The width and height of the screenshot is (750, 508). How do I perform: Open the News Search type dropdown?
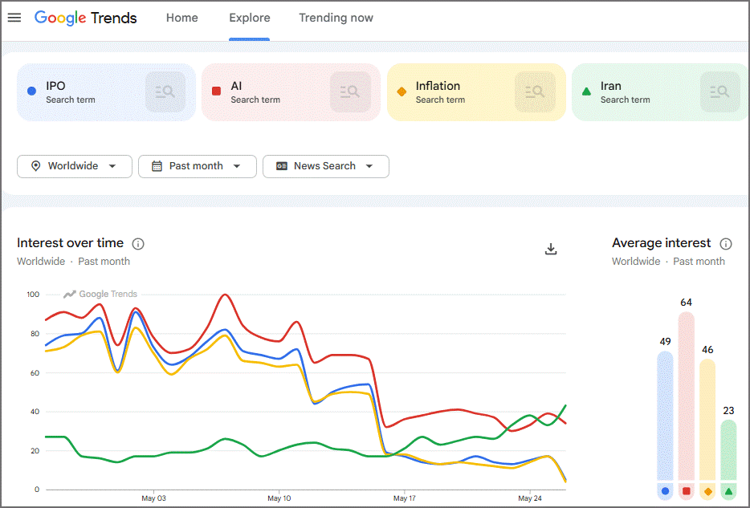click(326, 166)
